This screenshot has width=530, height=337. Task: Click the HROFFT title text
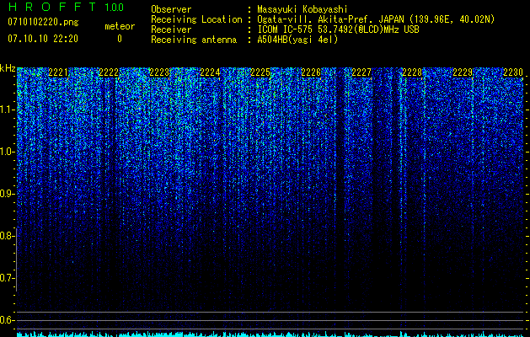point(52,7)
